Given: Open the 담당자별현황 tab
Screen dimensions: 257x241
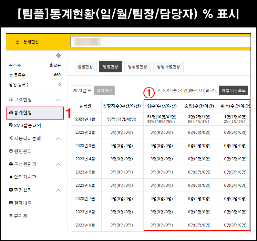Looking at the screenshot, I should [x=168, y=67].
